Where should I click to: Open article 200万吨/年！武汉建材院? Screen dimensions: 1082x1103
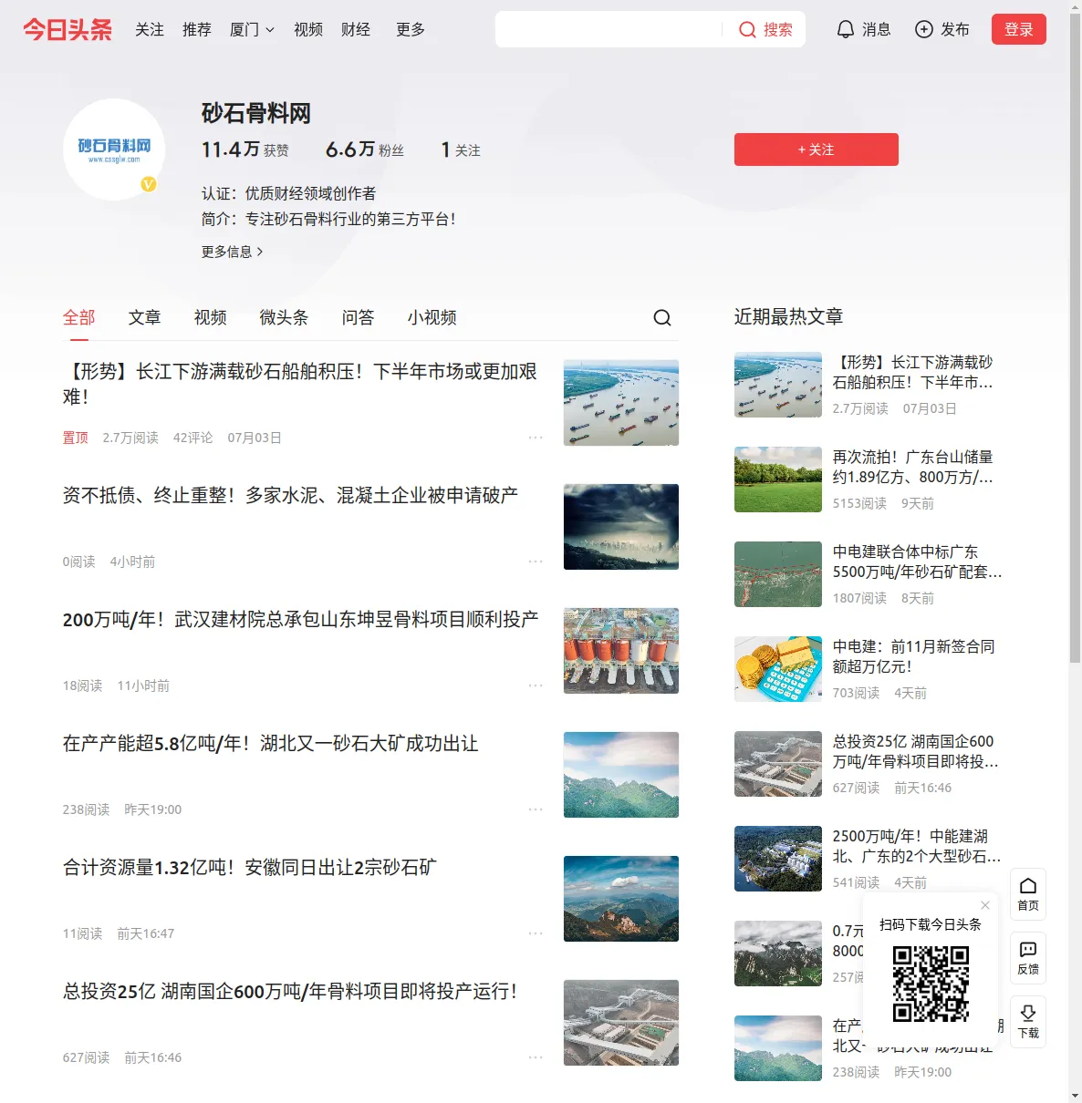(300, 619)
